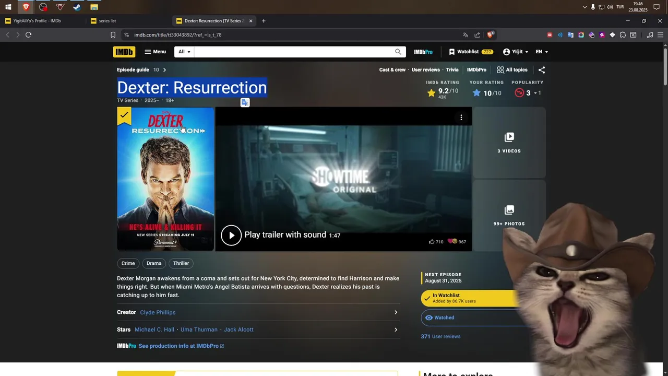The image size is (668, 376).
Task: Click the search magnifier icon
Action: pos(398,52)
